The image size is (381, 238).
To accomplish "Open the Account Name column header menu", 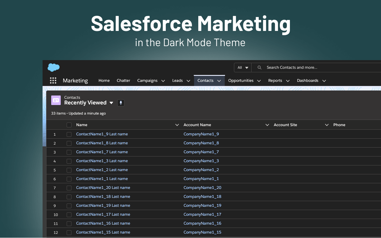I will tap(267, 125).
